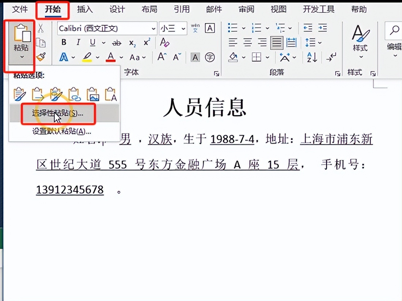Open Paragraph dialog launcher
The image size is (402, 301).
pyautogui.click(x=338, y=74)
